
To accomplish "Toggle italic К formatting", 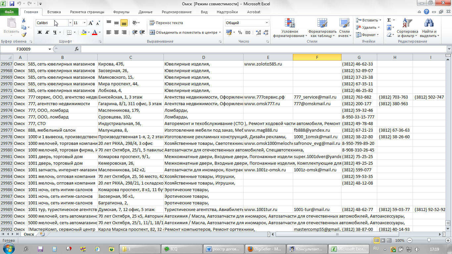I will [x=47, y=32].
